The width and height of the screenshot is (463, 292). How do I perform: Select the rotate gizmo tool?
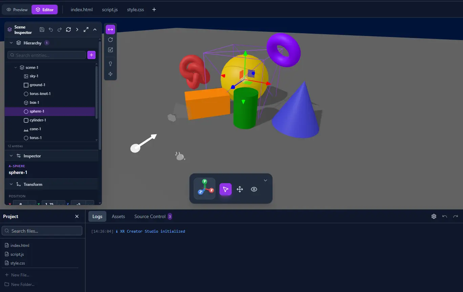[110, 40]
